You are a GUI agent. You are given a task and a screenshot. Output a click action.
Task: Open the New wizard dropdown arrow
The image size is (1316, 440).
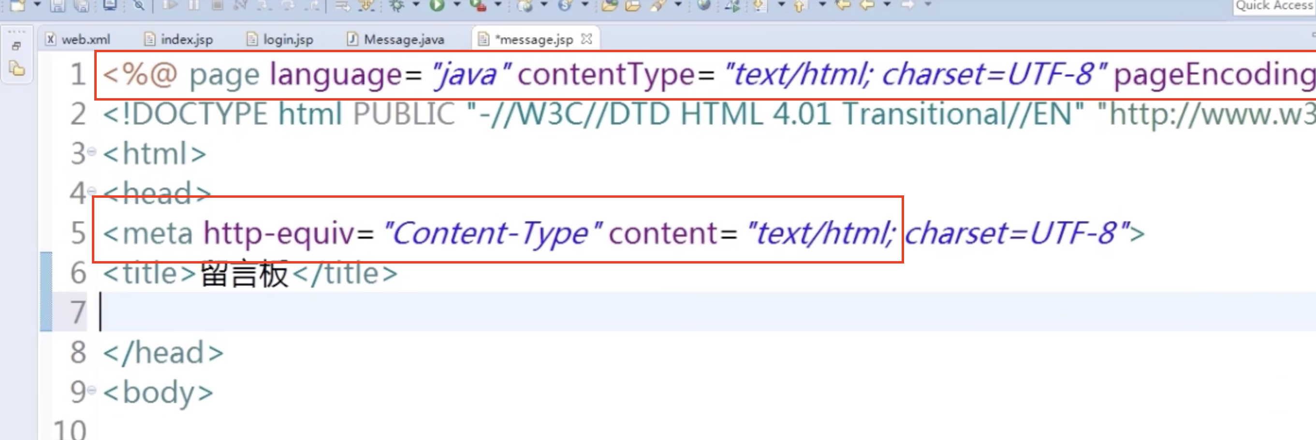coord(37,5)
